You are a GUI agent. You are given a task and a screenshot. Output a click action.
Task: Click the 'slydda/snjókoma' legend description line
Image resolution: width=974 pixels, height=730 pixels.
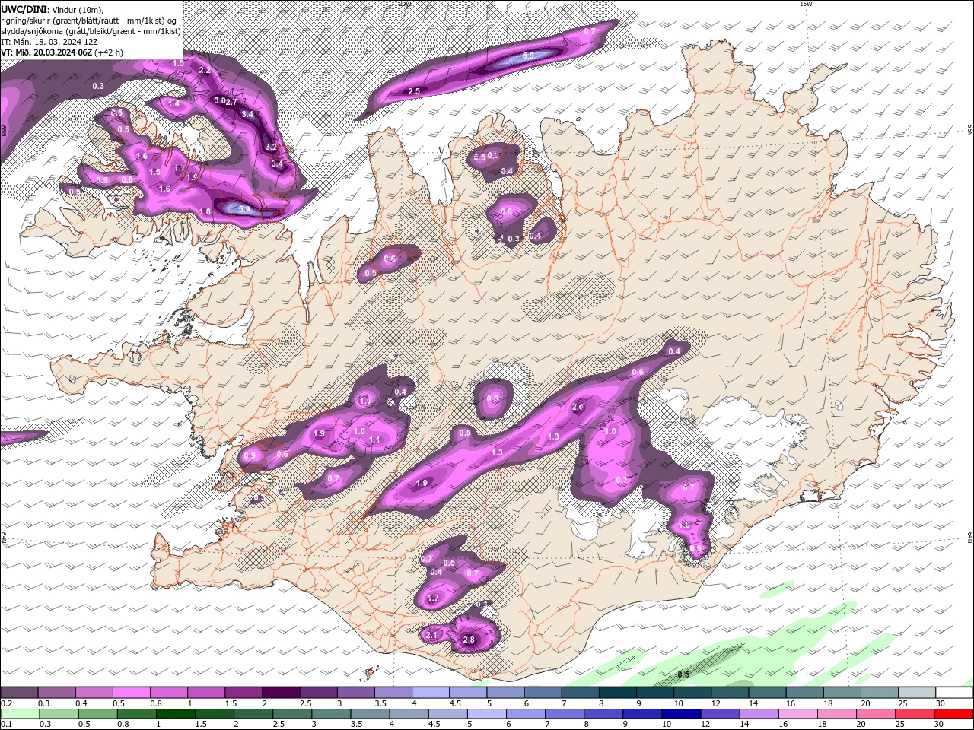coord(91,31)
